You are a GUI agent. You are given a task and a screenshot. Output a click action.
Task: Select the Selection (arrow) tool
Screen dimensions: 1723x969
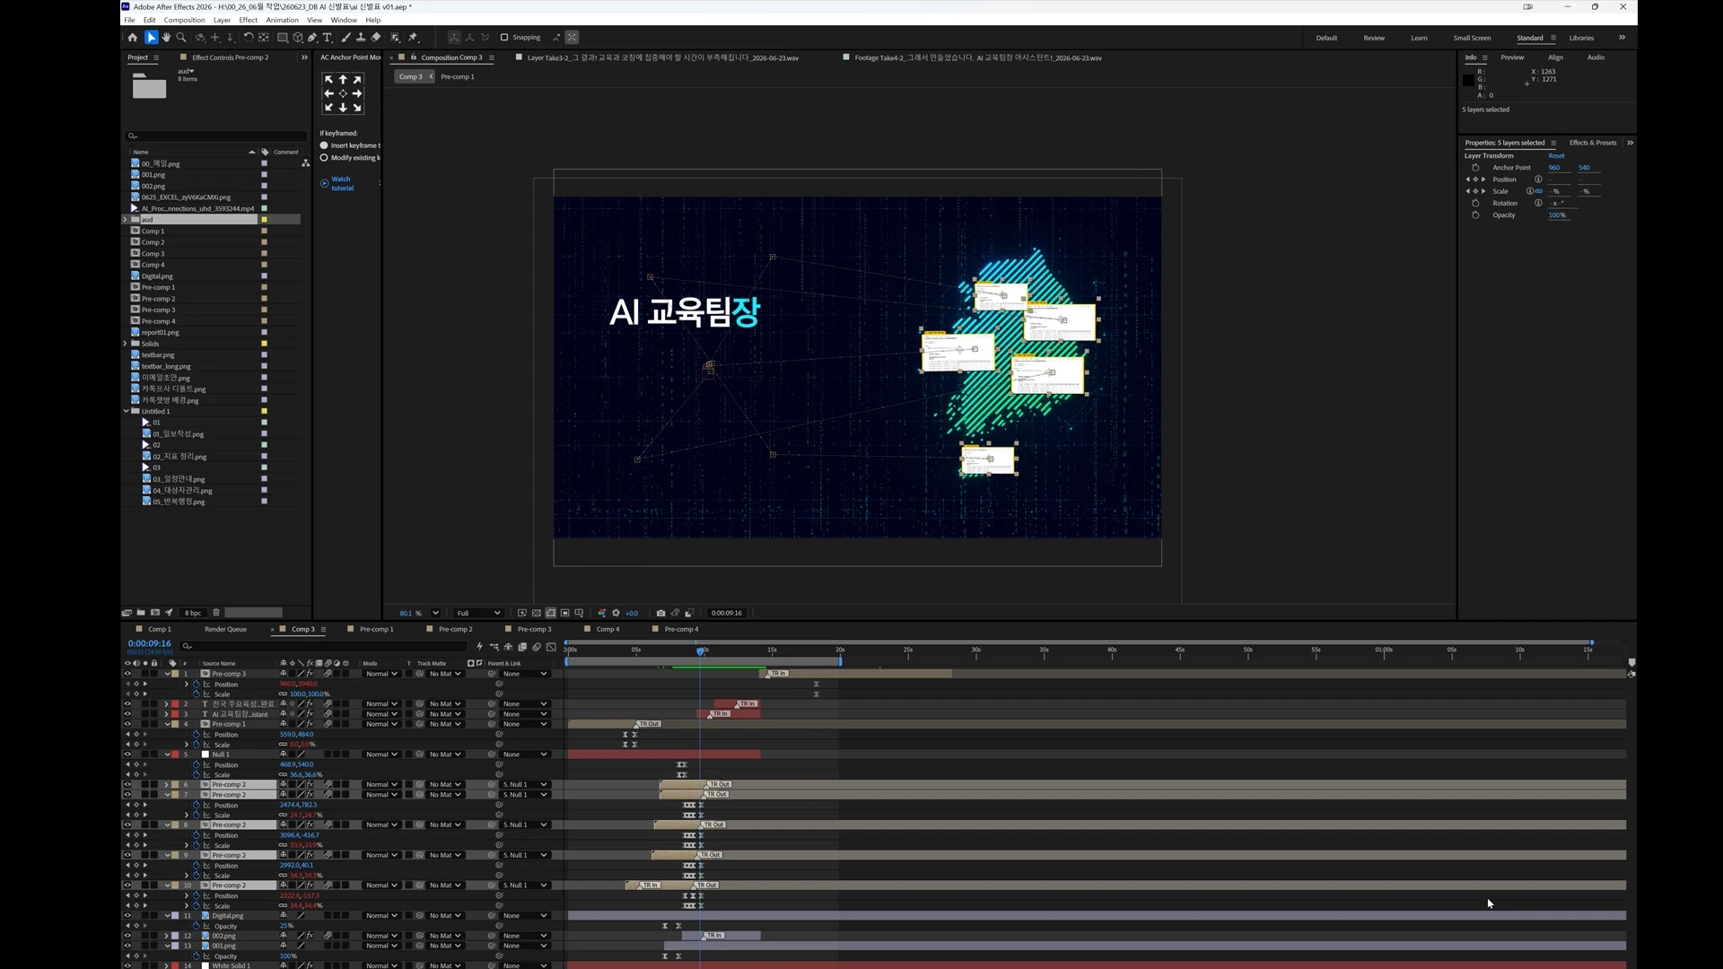click(x=151, y=38)
